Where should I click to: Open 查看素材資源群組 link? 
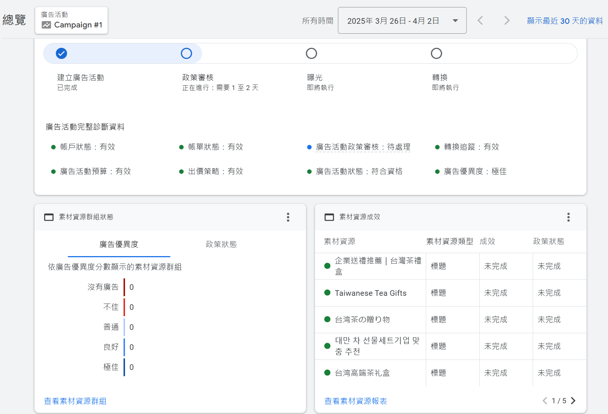[x=75, y=401]
